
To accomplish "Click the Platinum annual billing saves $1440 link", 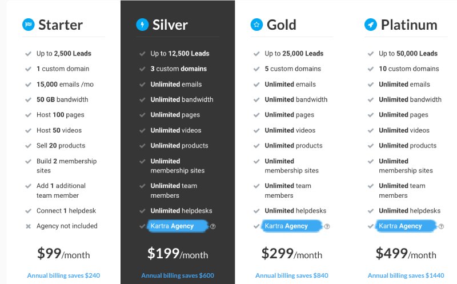I will click(406, 275).
